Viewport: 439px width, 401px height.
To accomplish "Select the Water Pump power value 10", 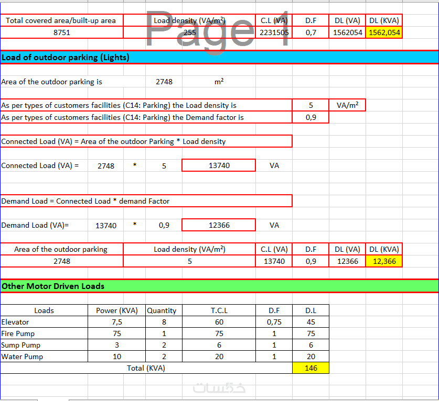I will (x=117, y=357).
